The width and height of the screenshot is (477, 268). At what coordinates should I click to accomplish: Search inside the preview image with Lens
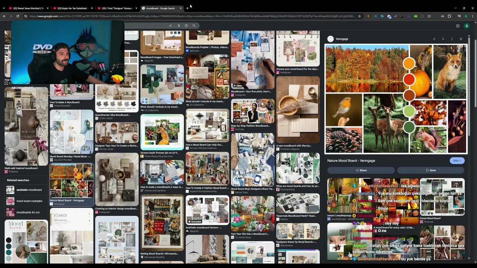pyautogui.click(x=331, y=148)
